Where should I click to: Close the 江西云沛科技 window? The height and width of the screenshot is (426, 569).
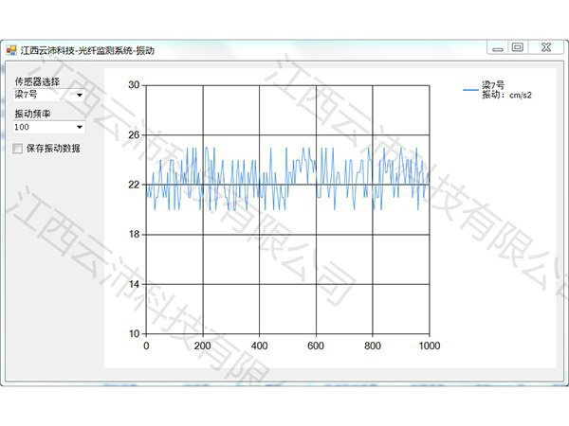(544, 47)
